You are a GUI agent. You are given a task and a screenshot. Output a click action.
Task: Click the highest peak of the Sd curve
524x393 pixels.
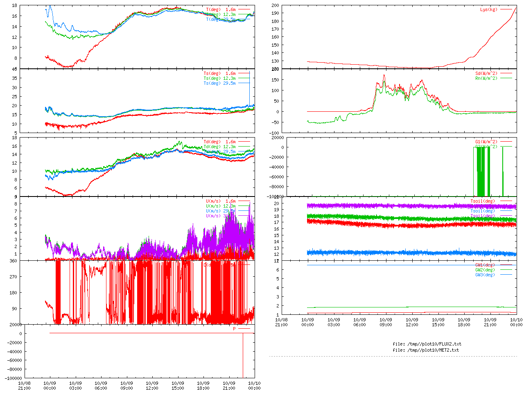coord(384,75)
